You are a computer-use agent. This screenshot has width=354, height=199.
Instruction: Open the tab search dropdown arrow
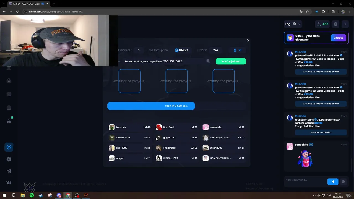pos(3,4)
